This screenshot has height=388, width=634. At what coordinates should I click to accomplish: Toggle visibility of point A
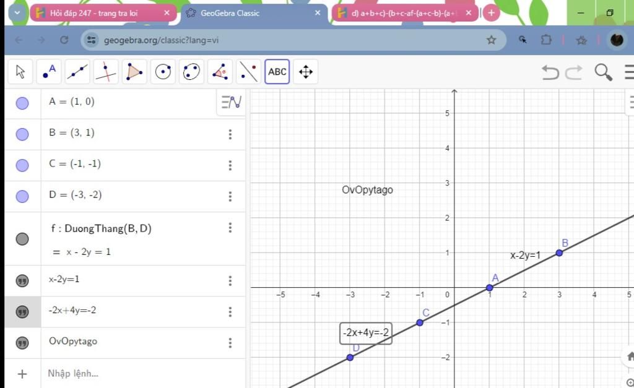click(22, 103)
